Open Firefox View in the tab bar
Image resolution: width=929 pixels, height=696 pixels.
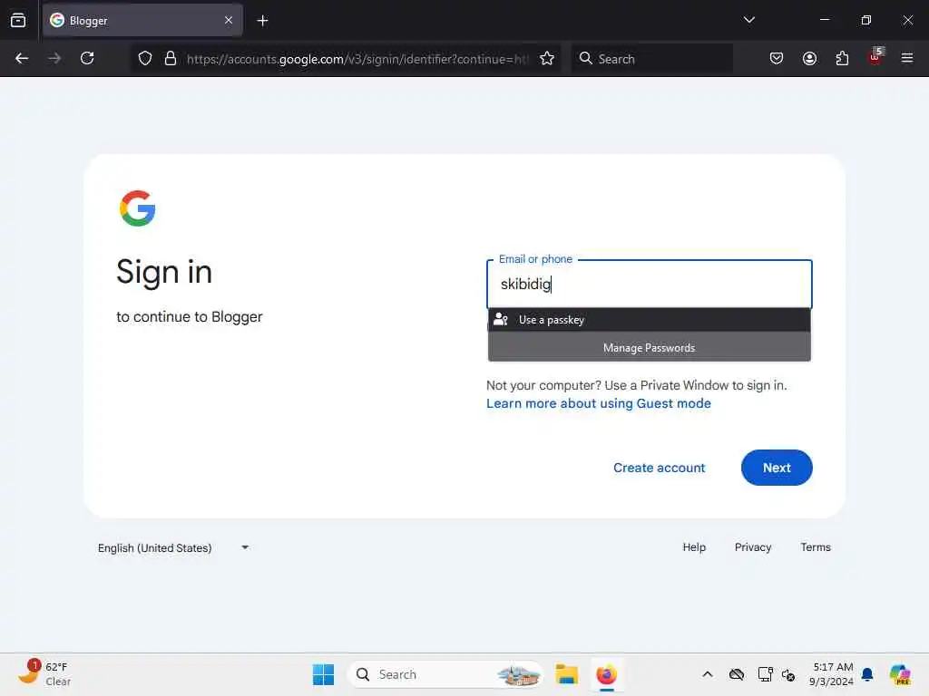coord(18,21)
